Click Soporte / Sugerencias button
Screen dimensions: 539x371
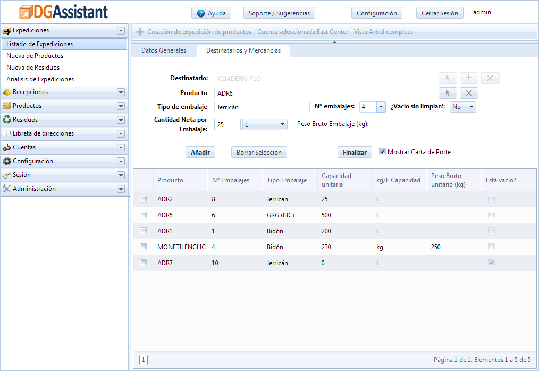(x=279, y=13)
